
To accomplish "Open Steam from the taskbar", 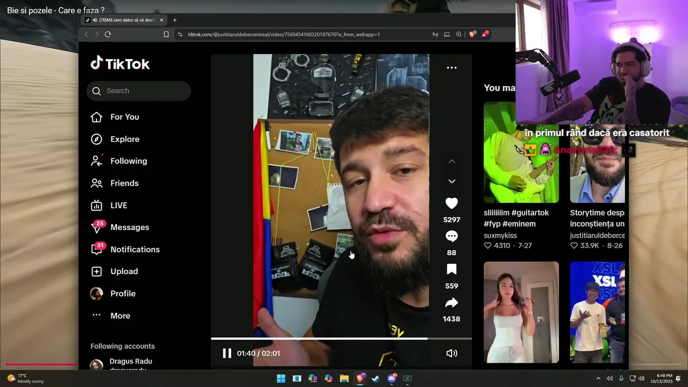I will (376, 378).
